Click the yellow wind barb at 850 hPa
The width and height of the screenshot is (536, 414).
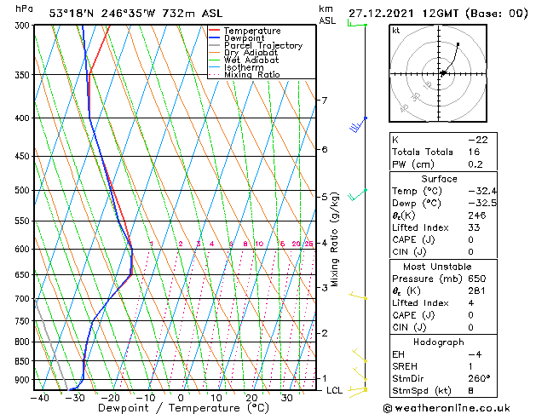pos(360,355)
